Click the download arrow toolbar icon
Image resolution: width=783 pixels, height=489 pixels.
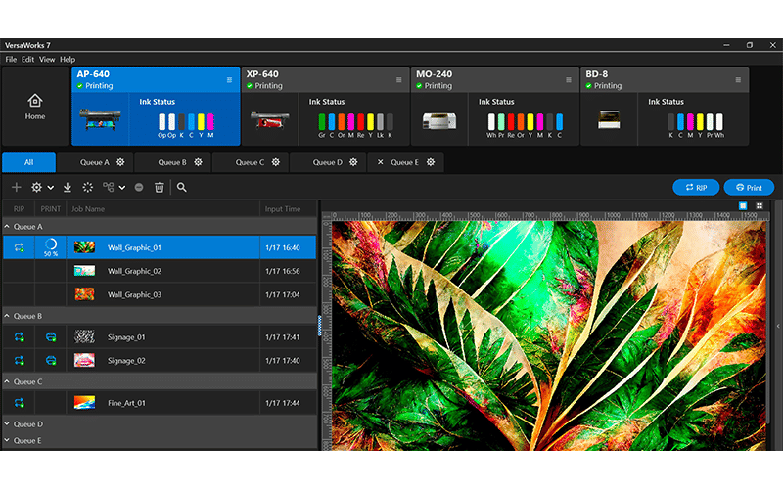[68, 187]
